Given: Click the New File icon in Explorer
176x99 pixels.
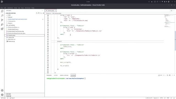Looking at the screenshot, I should click(x=37, y=13).
